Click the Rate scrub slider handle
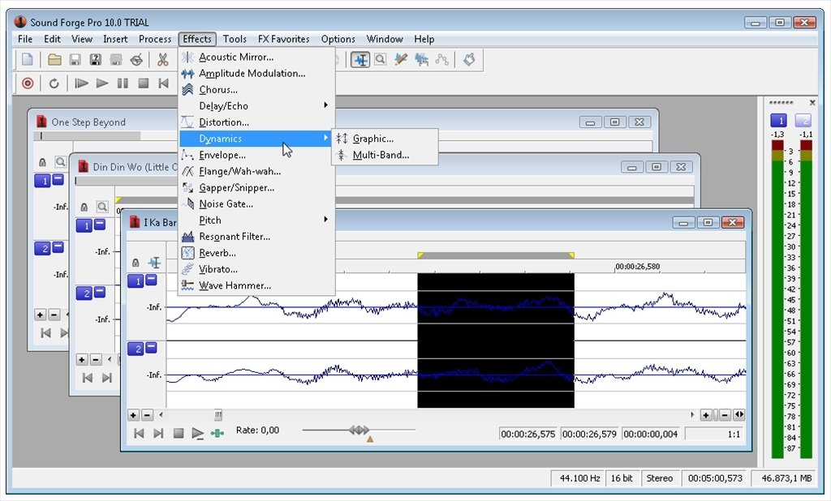This screenshot has height=501, width=831. point(360,430)
